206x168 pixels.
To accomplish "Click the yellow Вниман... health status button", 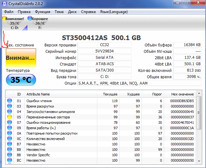I will 21,58.
